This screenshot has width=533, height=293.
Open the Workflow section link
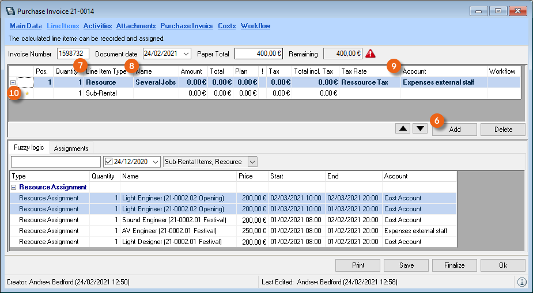[x=255, y=26]
